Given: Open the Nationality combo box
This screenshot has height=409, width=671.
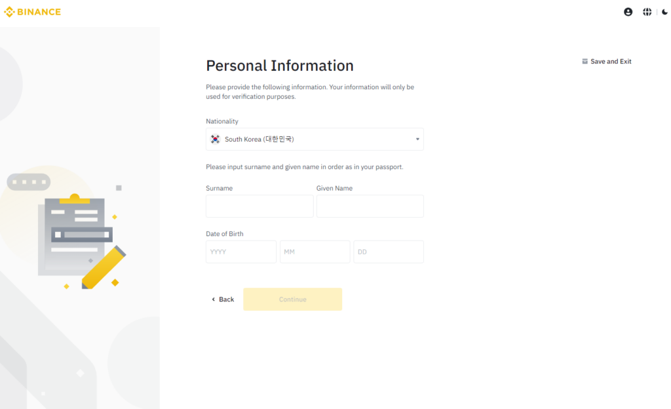Looking at the screenshot, I should 315,139.
